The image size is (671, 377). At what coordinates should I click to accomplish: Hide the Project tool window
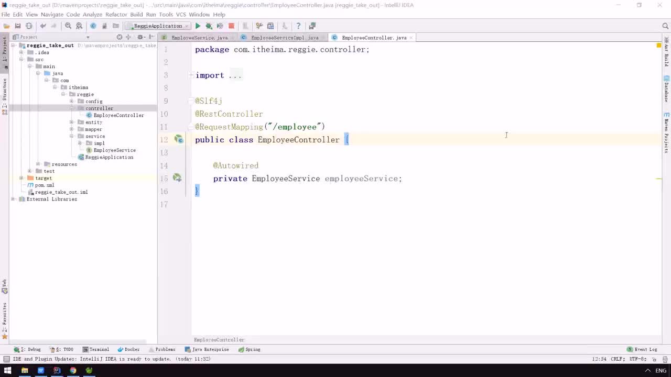pyautogui.click(x=151, y=37)
